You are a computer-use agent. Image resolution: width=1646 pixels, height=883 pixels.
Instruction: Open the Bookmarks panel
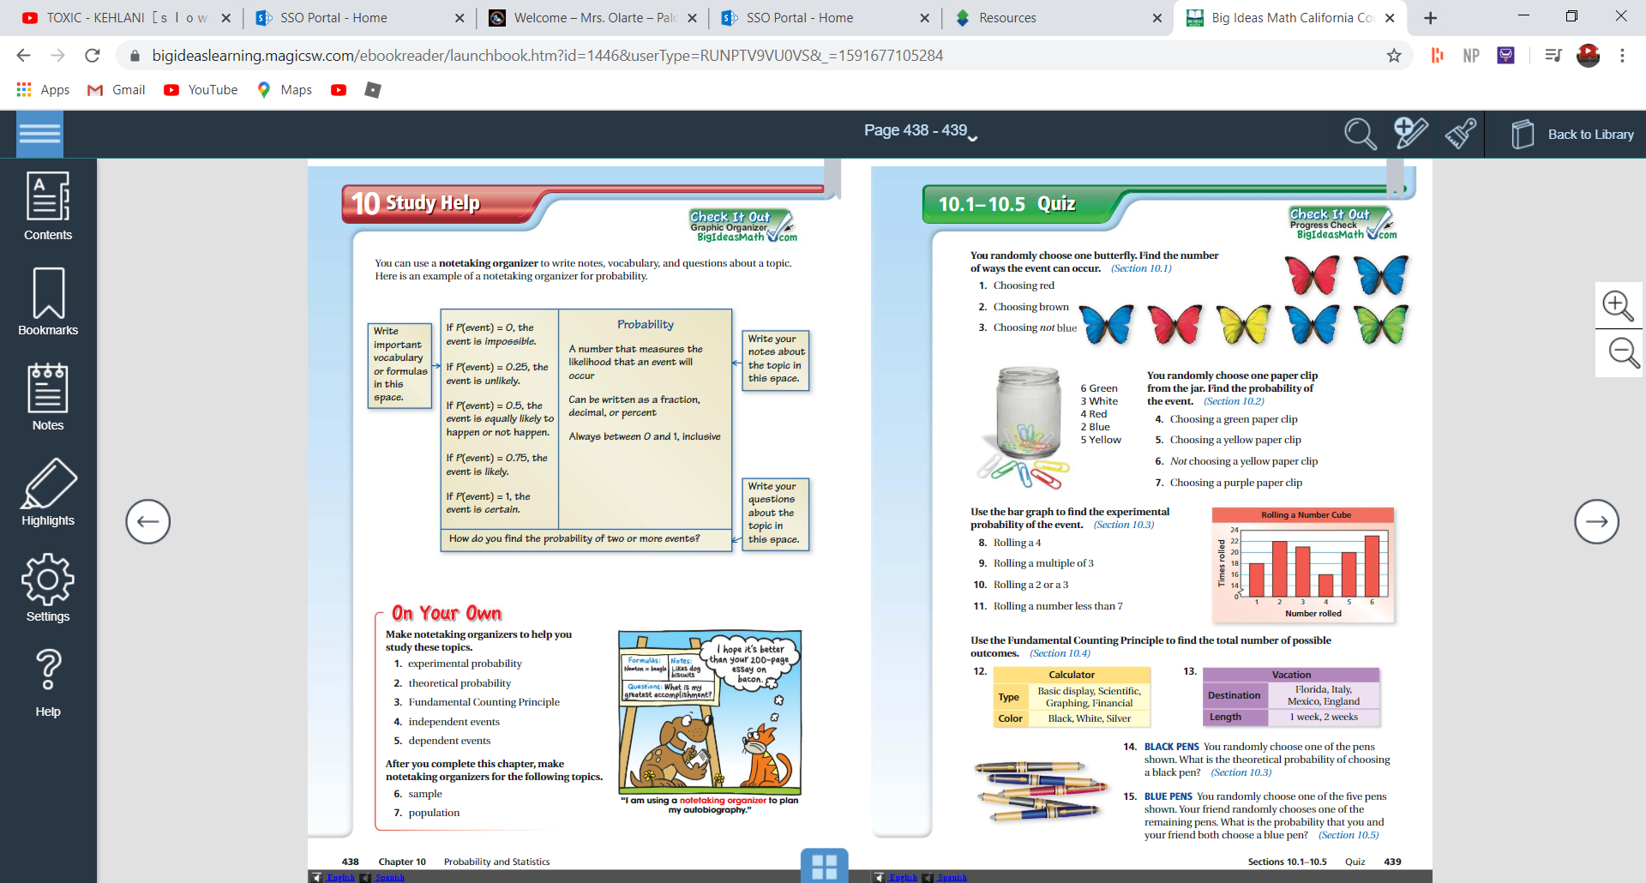point(48,302)
